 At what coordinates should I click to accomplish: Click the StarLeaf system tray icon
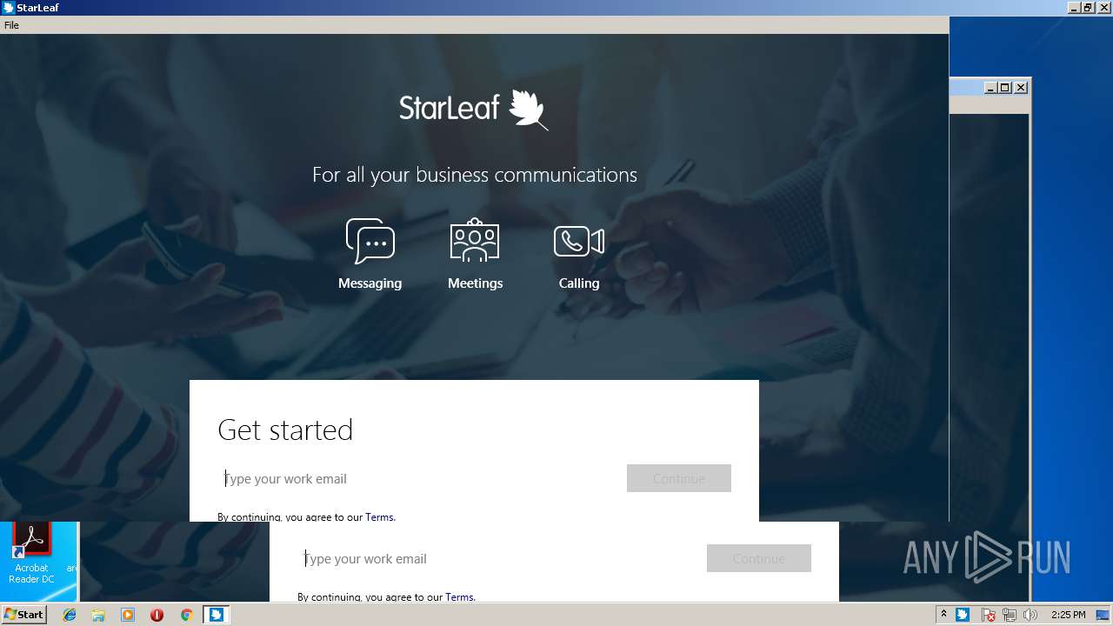pos(963,615)
